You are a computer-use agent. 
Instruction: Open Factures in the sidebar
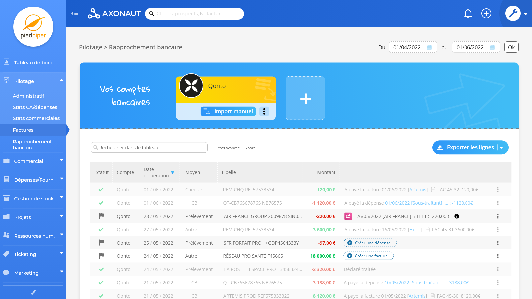pyautogui.click(x=23, y=130)
